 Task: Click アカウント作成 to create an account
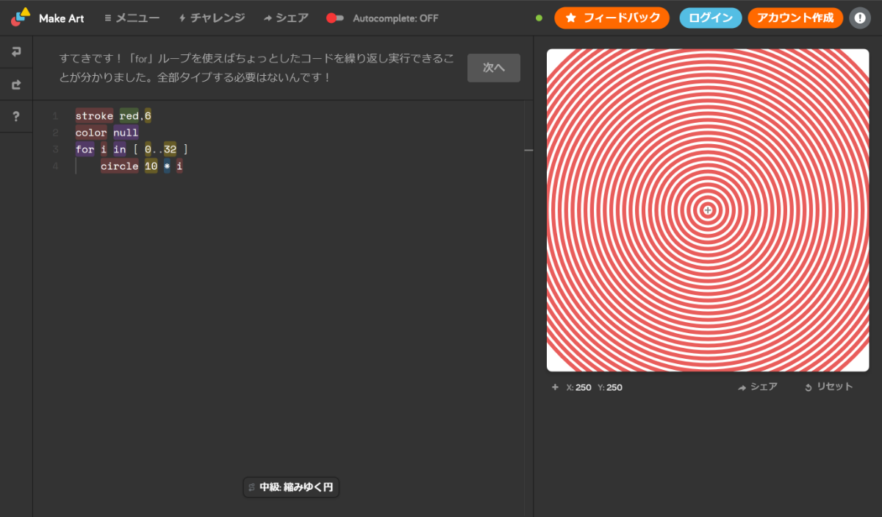pos(795,18)
